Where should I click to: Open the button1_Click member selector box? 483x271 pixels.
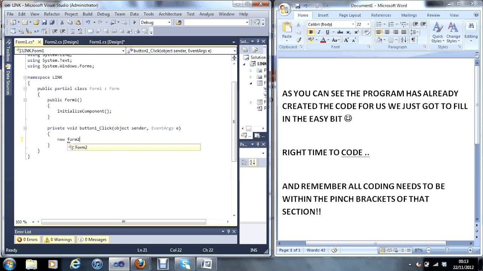click(181, 51)
